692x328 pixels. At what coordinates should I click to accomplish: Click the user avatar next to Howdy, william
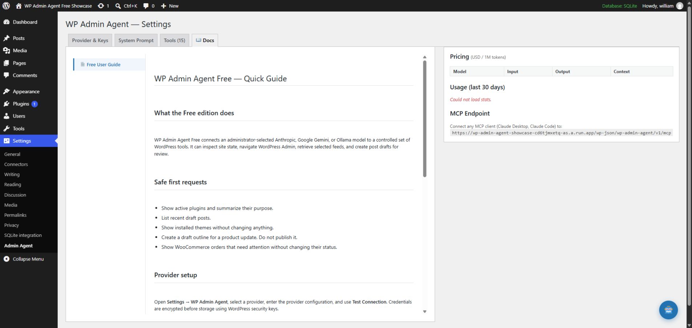(680, 6)
